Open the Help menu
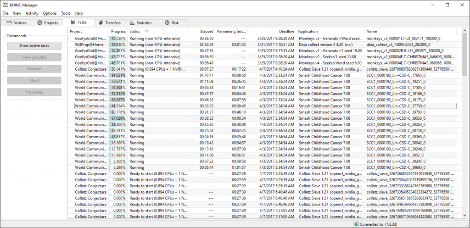Screen dimensions: 470x228 (x=78, y=13)
